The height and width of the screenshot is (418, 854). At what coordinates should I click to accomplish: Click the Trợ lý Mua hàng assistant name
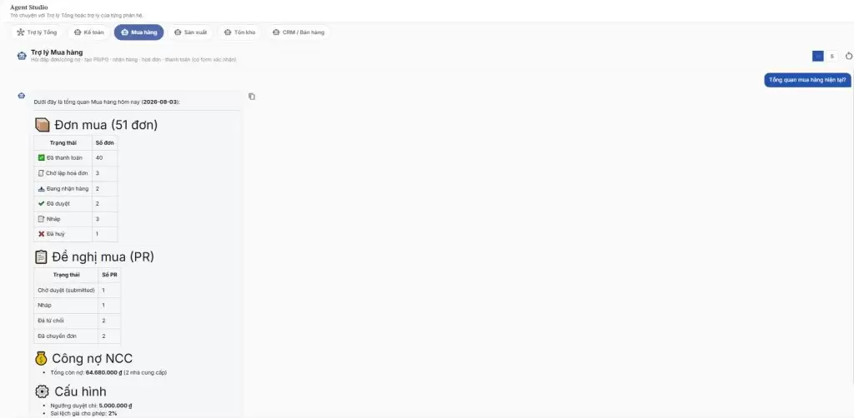(x=57, y=52)
